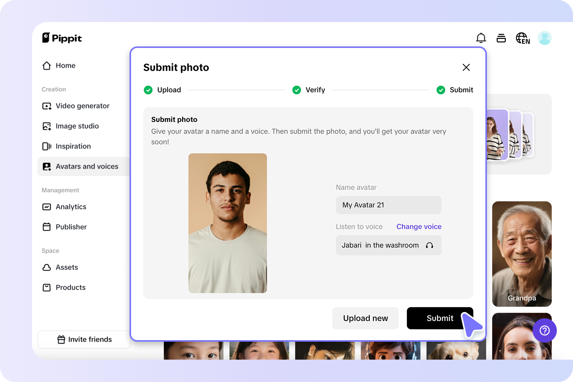573x382 pixels.
Task: Open Analytics under Management
Action: (x=71, y=207)
